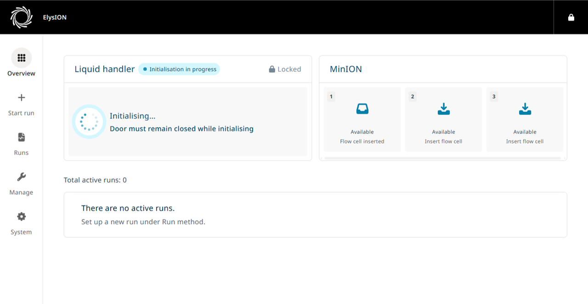Viewport: 588px width, 304px height.
Task: Click the ElysION title text
Action: [55, 17]
